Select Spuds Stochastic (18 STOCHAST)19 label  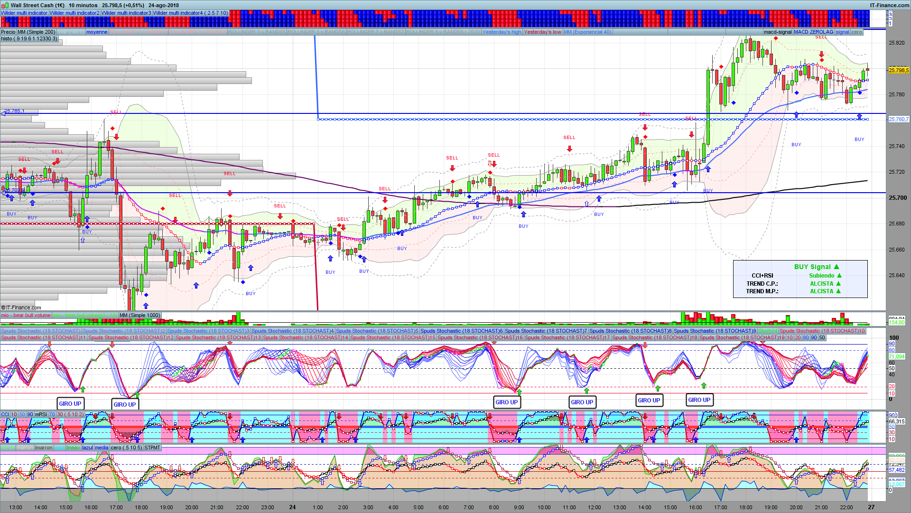pos(742,337)
